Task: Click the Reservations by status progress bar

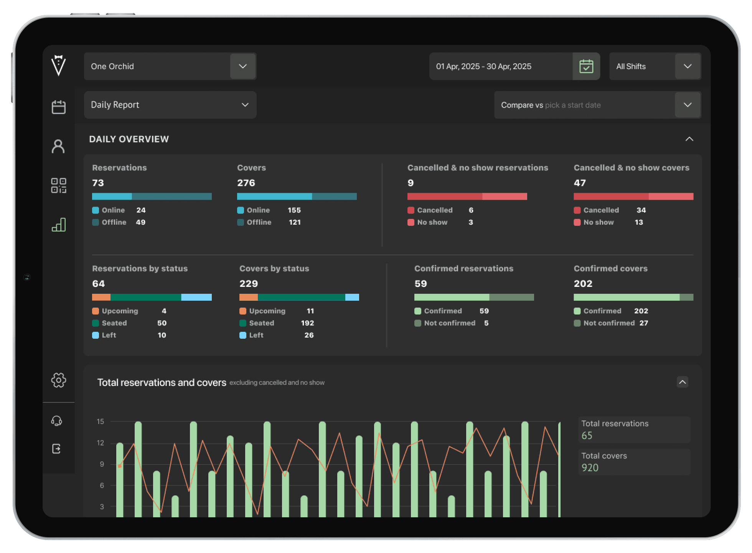Action: point(152,297)
